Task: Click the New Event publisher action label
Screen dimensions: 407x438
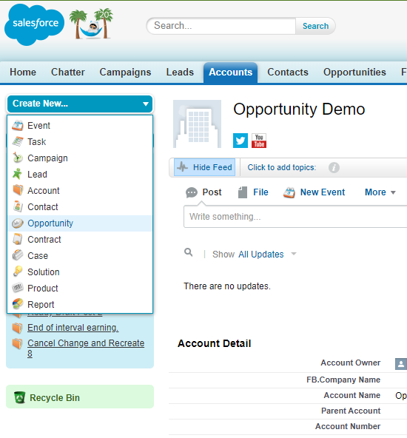Action: tap(323, 192)
